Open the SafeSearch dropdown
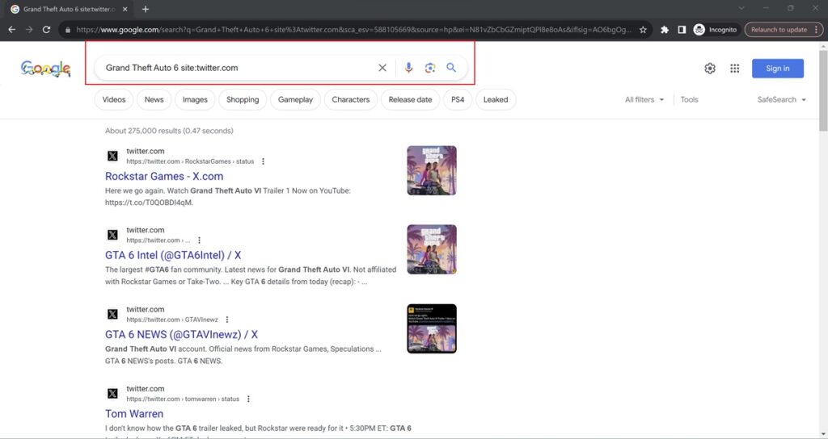The width and height of the screenshot is (828, 439). pyautogui.click(x=782, y=99)
